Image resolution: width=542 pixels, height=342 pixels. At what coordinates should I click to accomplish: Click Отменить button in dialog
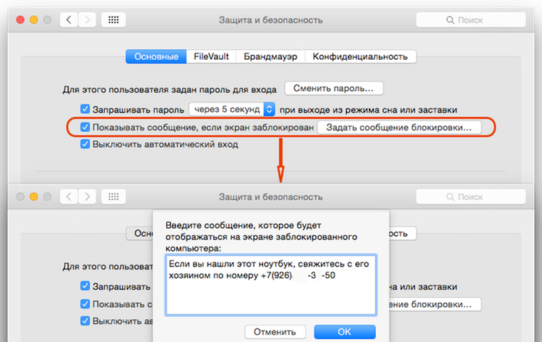[275, 332]
